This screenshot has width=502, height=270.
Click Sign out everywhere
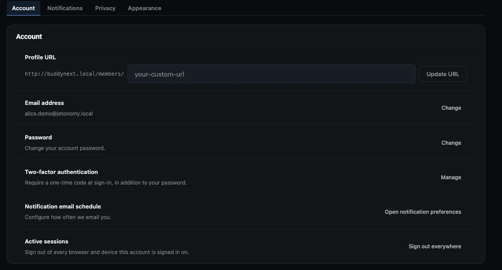click(x=435, y=247)
